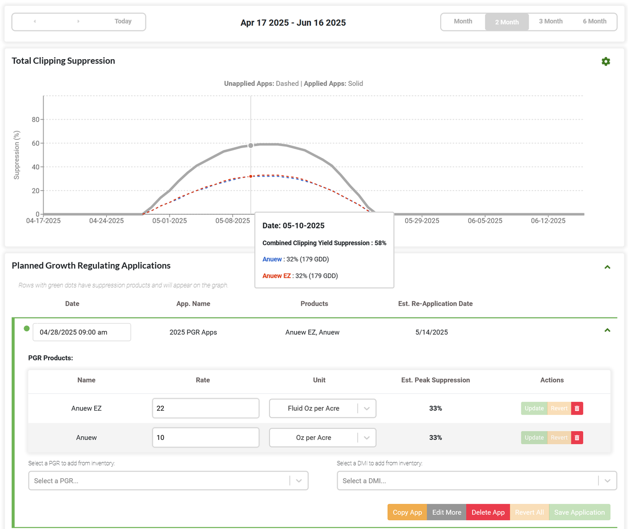Revert the Anuew EZ row

559,409
